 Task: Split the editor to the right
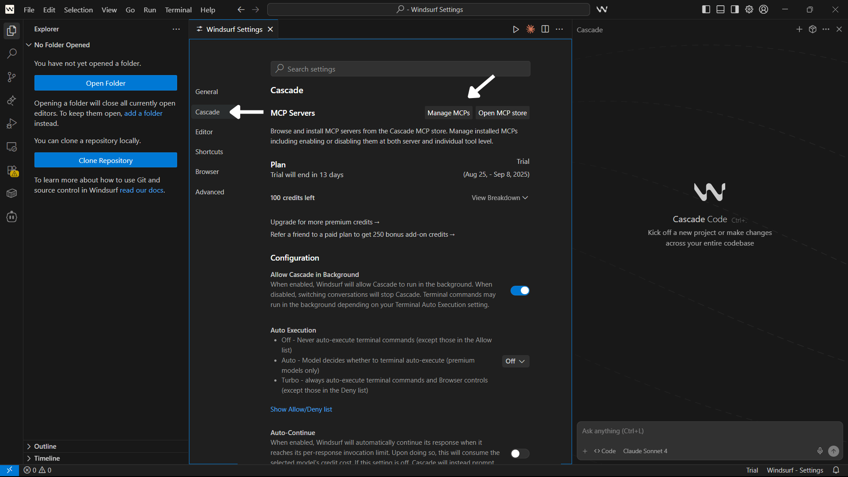click(x=545, y=29)
